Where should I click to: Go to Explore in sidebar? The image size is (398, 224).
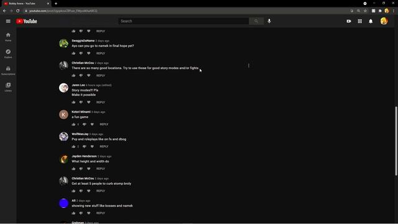click(x=8, y=54)
